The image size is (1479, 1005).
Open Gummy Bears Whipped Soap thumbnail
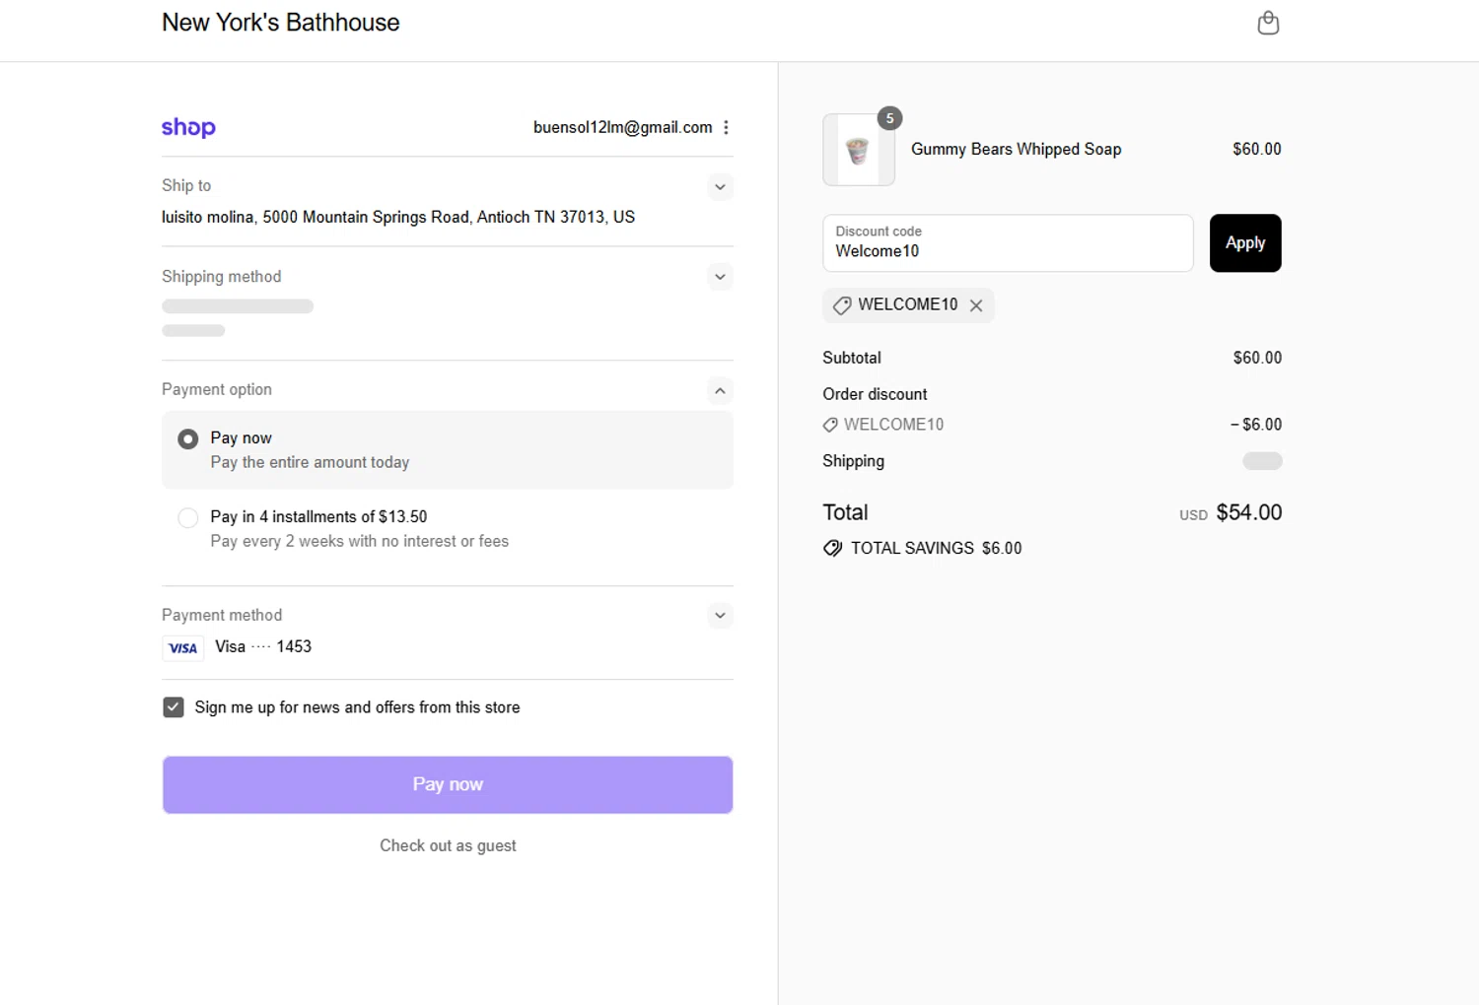pos(859,150)
